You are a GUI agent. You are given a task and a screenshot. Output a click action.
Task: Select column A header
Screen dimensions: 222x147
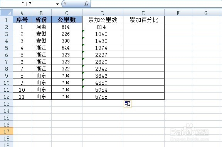click(x=22, y=13)
